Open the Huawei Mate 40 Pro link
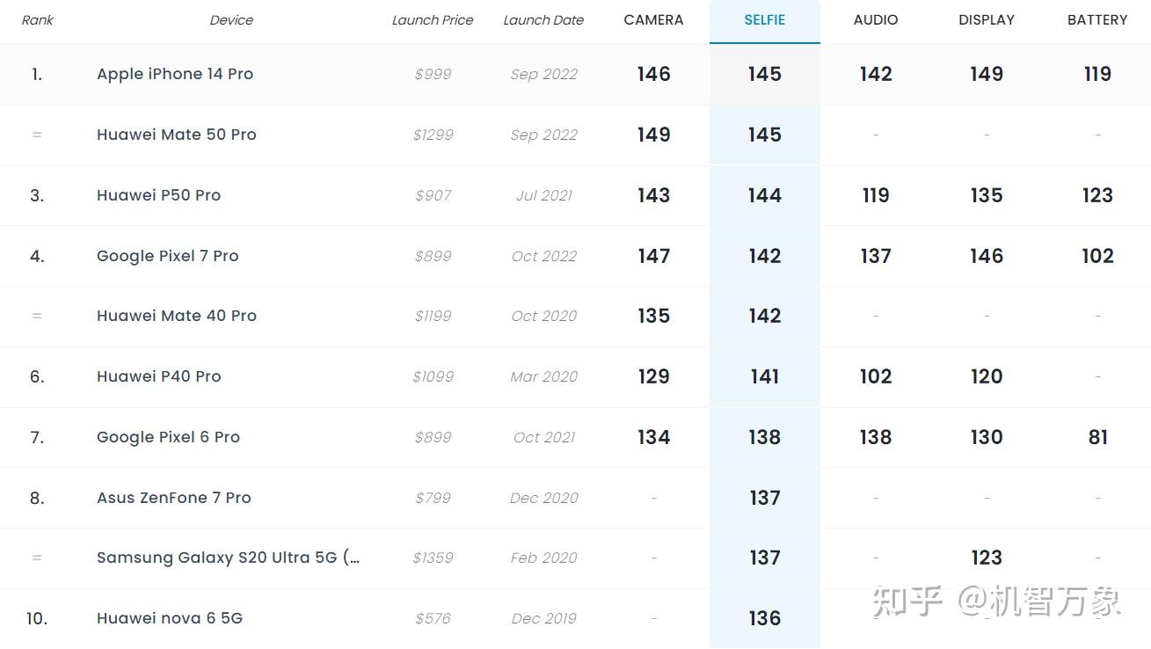The height and width of the screenshot is (649, 1151). click(x=177, y=316)
